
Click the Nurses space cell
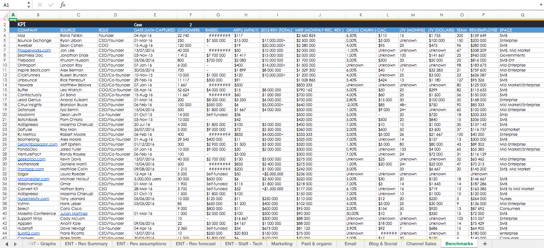click(x=522, y=199)
